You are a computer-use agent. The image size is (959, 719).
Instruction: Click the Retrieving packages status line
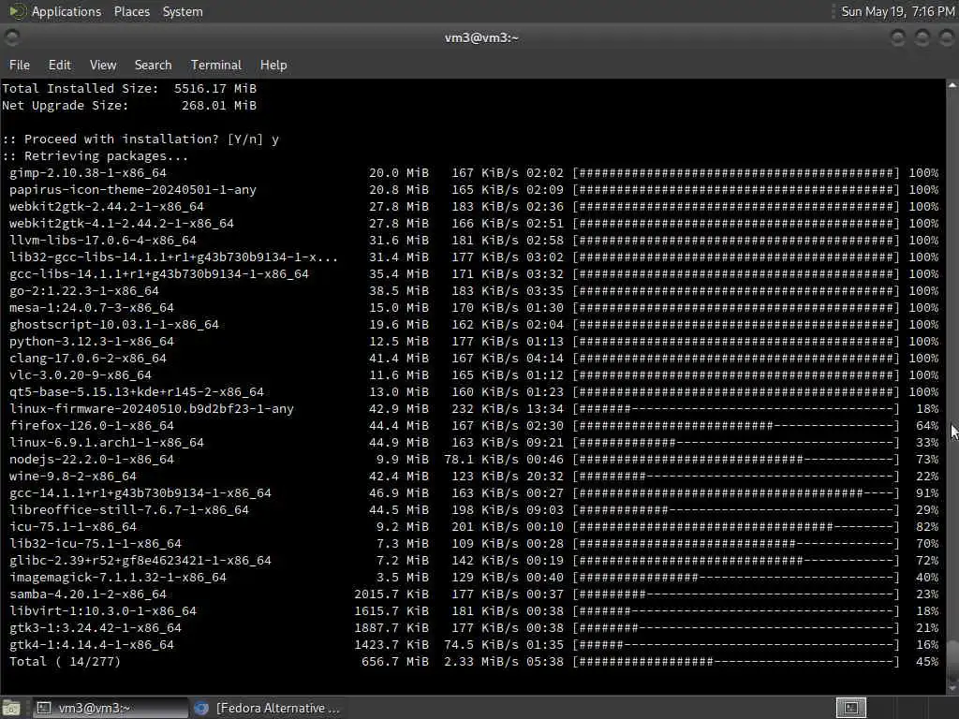[x=96, y=156]
